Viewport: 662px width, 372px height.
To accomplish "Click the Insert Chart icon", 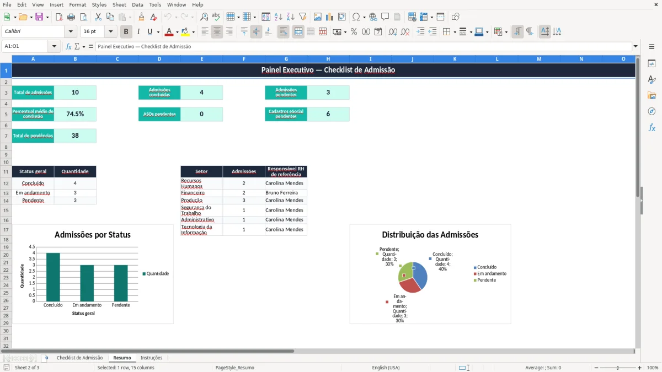I will (x=330, y=17).
